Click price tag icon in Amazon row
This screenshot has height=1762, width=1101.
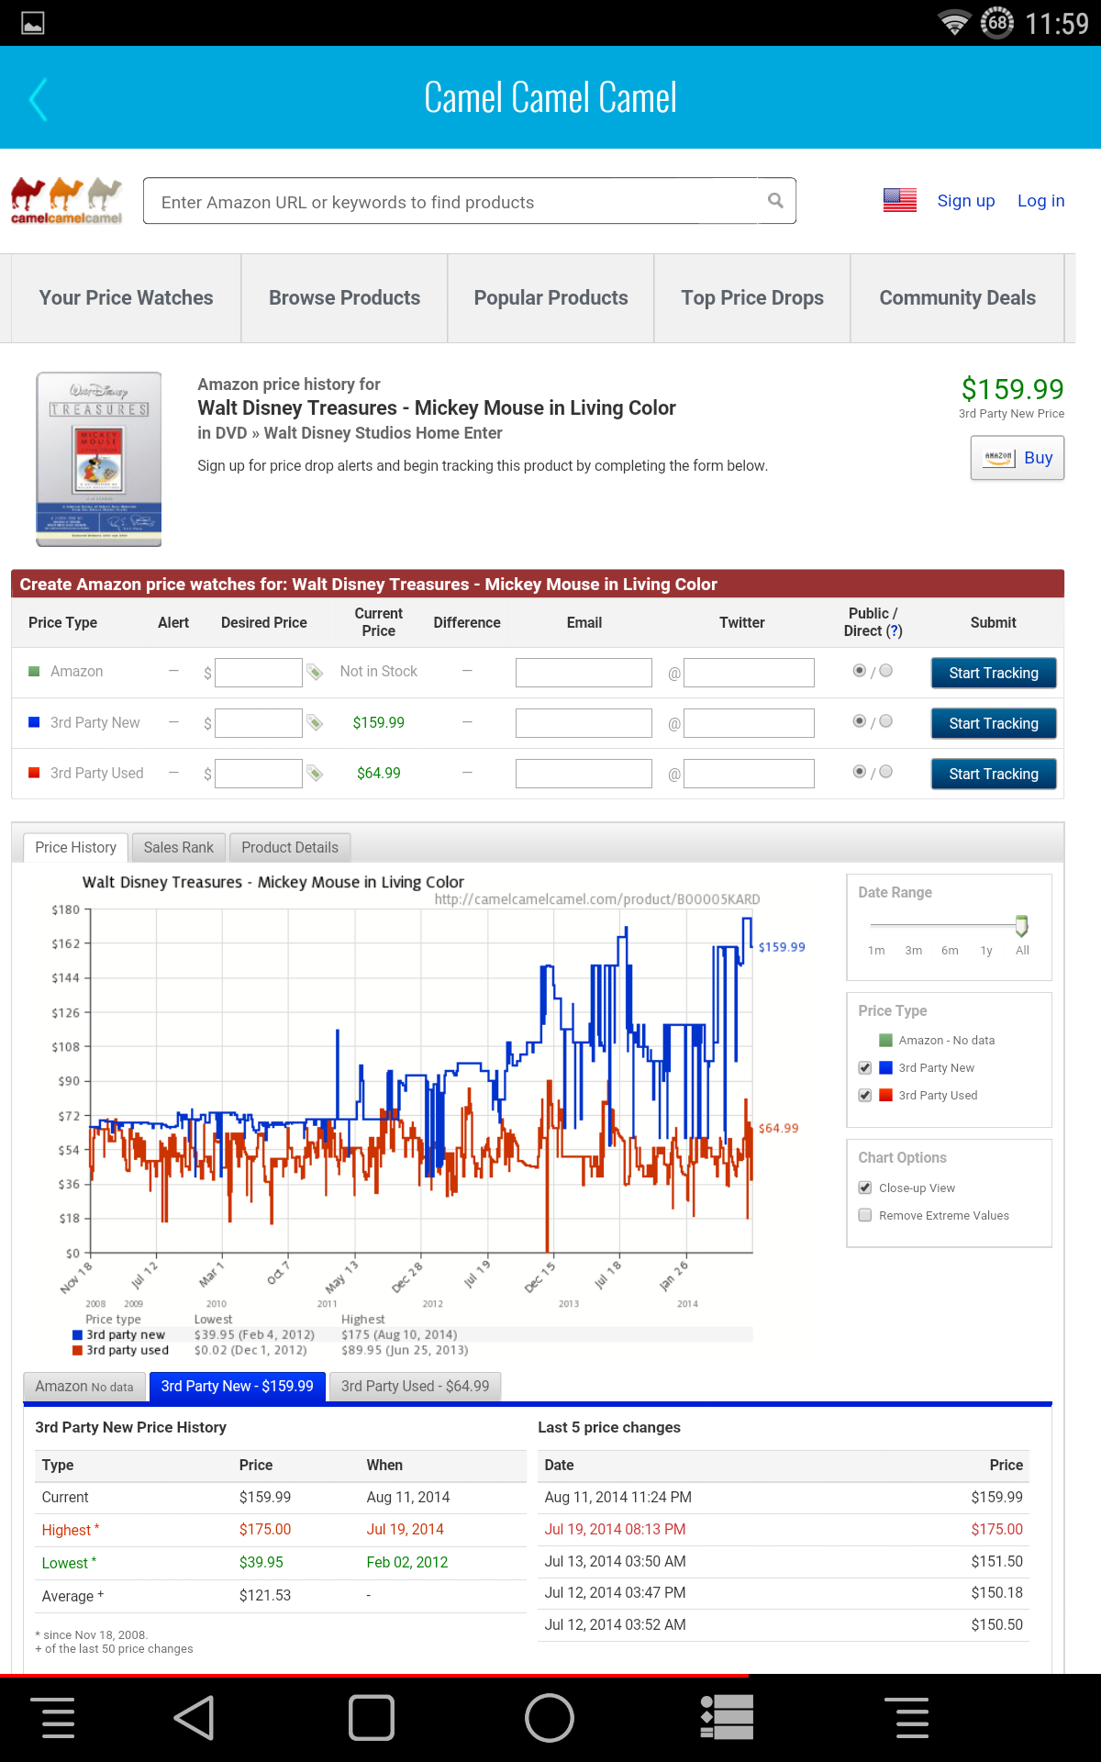315,673
